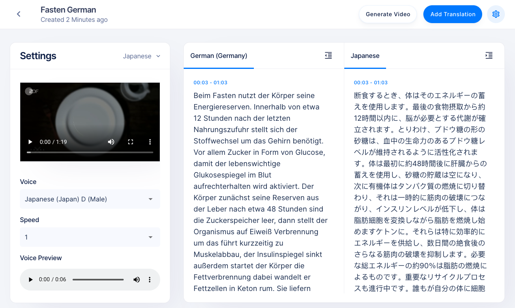Image resolution: width=515 pixels, height=308 pixels.
Task: Open the Japanese language selector in Settings
Action: click(x=141, y=56)
